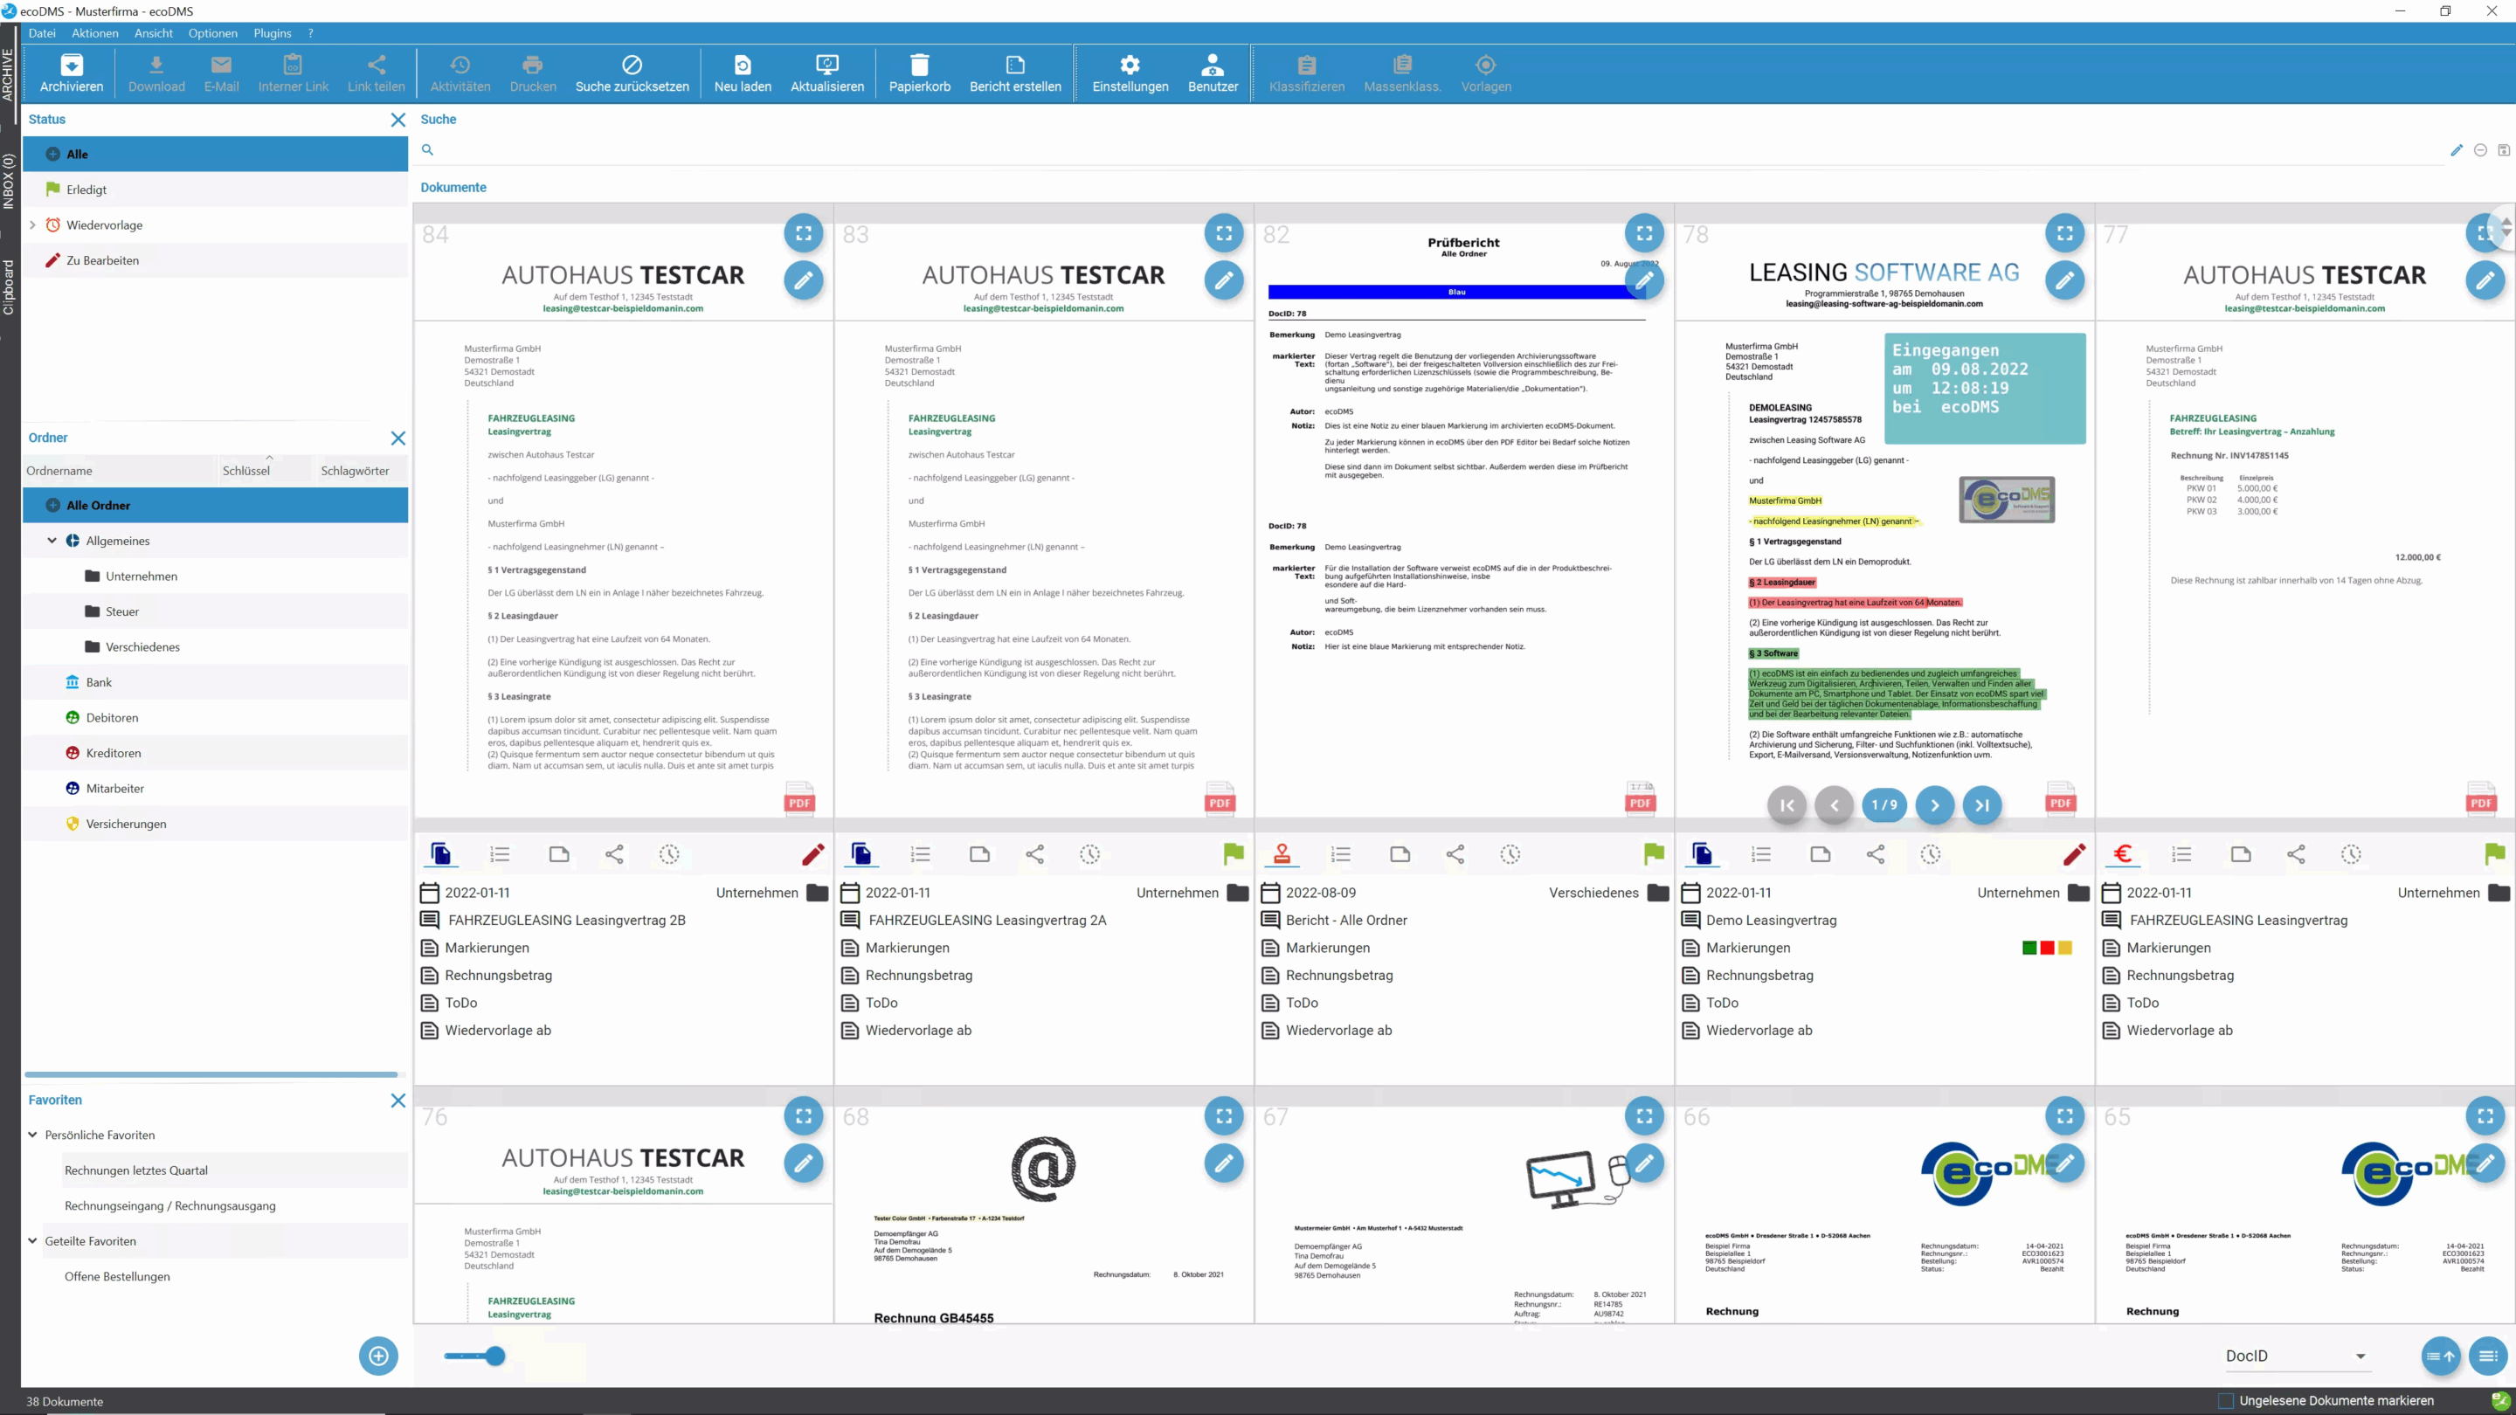Open the Ansicht menu
The image size is (2516, 1415).
click(154, 32)
